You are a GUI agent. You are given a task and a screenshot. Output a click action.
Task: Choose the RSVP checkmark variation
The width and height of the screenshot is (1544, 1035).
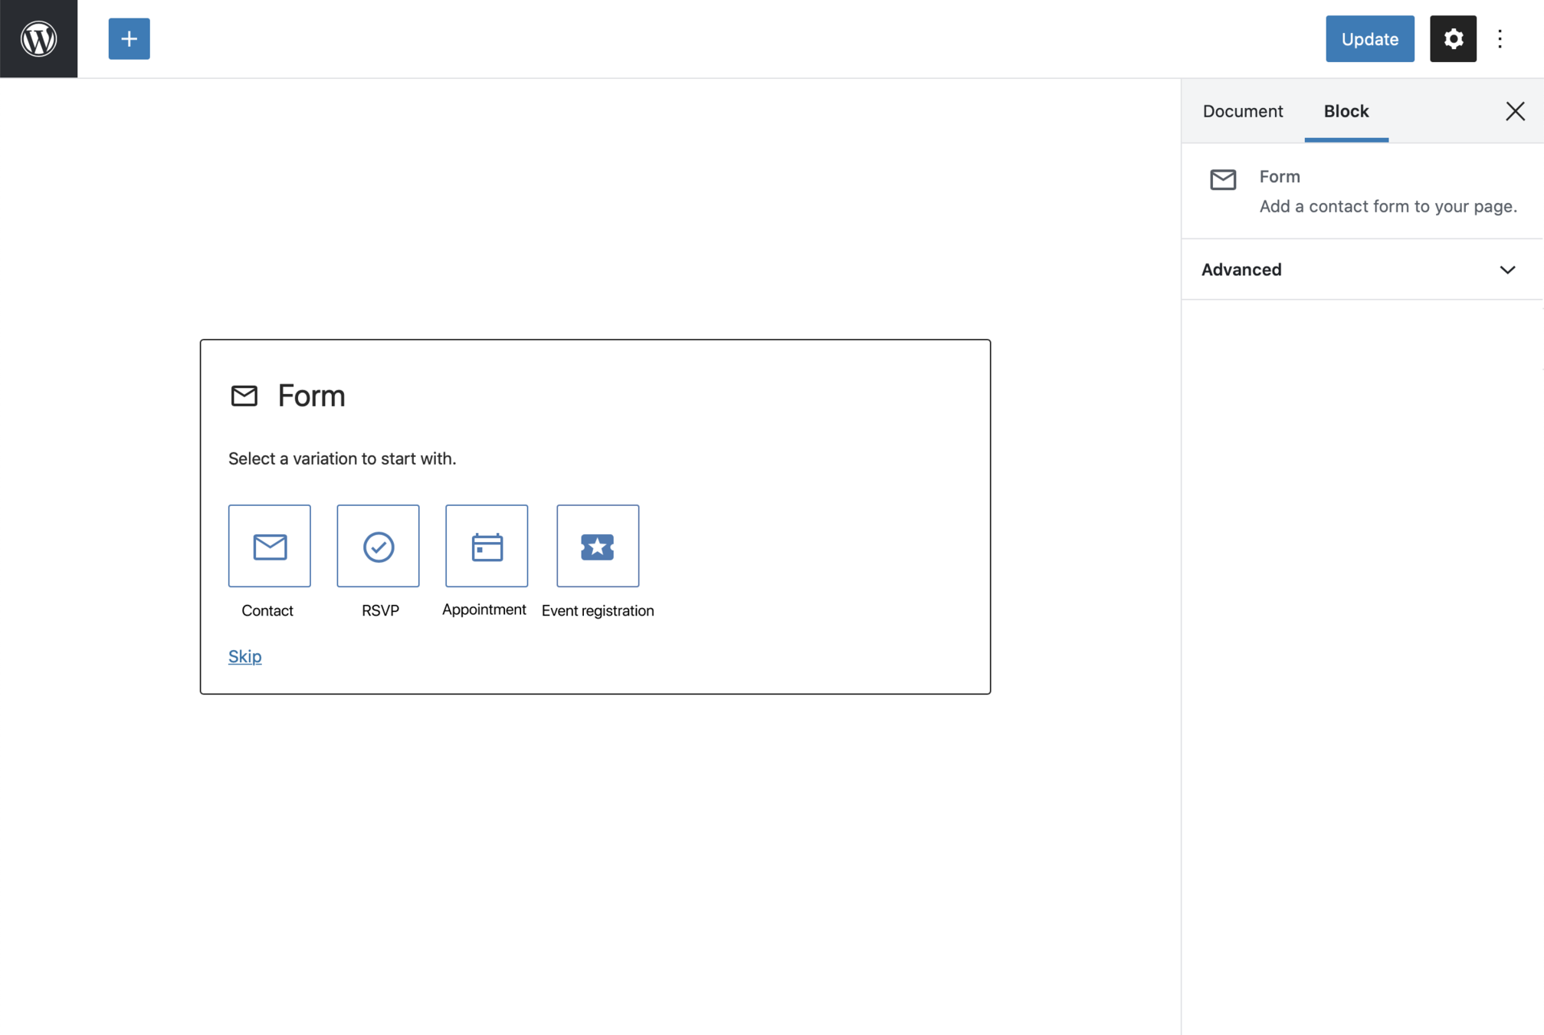tap(378, 546)
